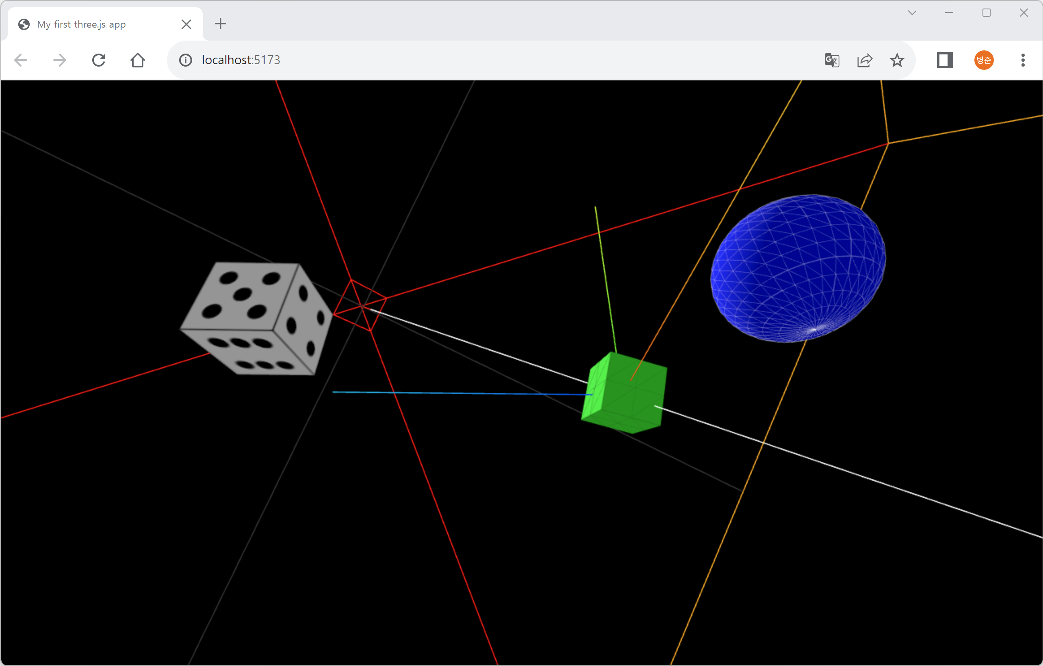Viewport: 1043px width, 666px height.
Task: Maximize the browser window
Action: pos(986,13)
